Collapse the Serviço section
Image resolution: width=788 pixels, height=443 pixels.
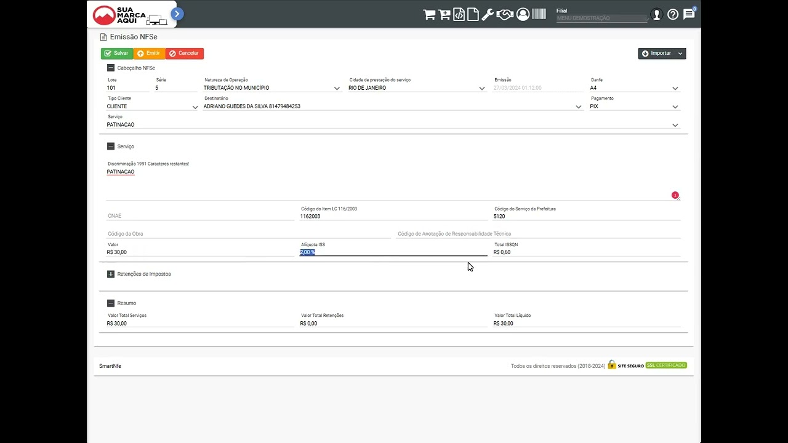pos(111,146)
